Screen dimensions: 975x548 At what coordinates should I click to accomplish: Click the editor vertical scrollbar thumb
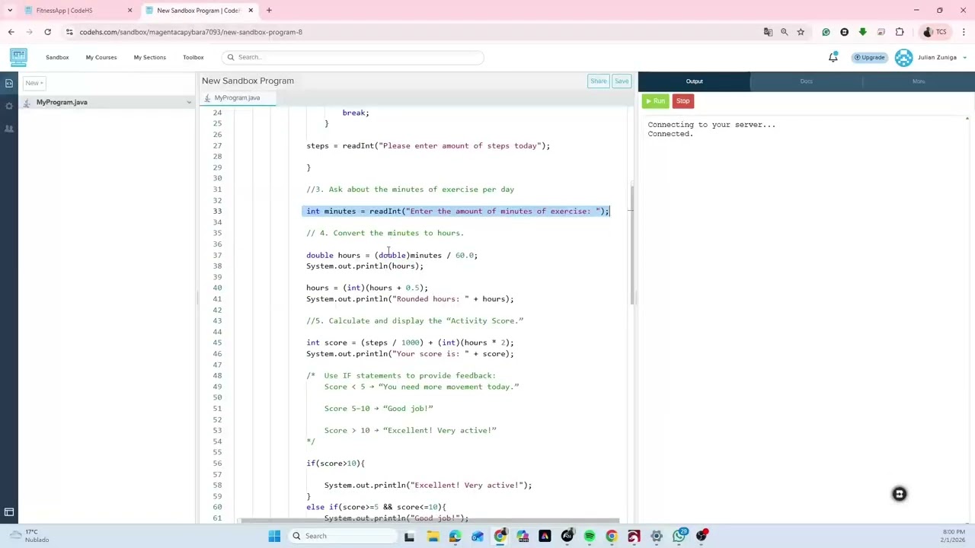point(631,245)
